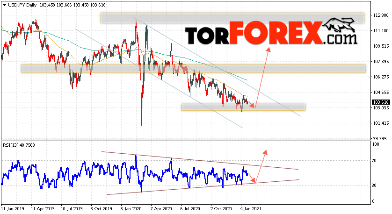
Task: Click the 106.275 price axis label
Action: pyautogui.click(x=381, y=77)
